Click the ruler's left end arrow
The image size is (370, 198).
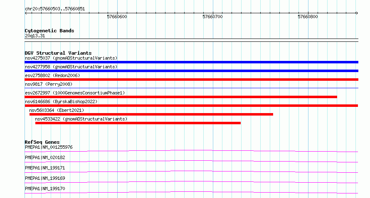[26, 13]
